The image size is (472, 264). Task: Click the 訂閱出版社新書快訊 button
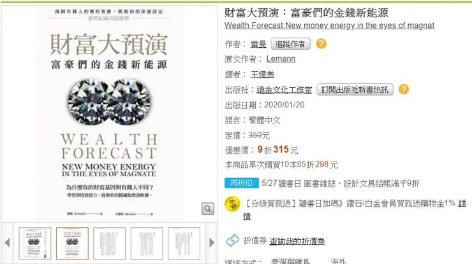pyautogui.click(x=355, y=90)
